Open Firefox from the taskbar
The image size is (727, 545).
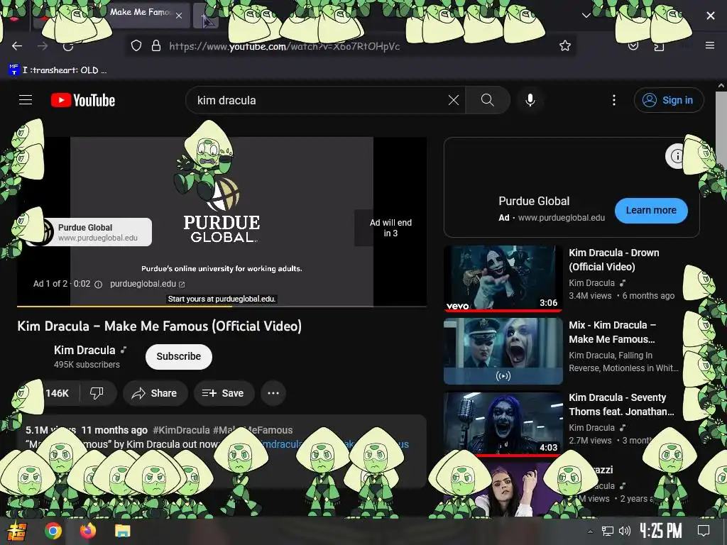tap(87, 531)
